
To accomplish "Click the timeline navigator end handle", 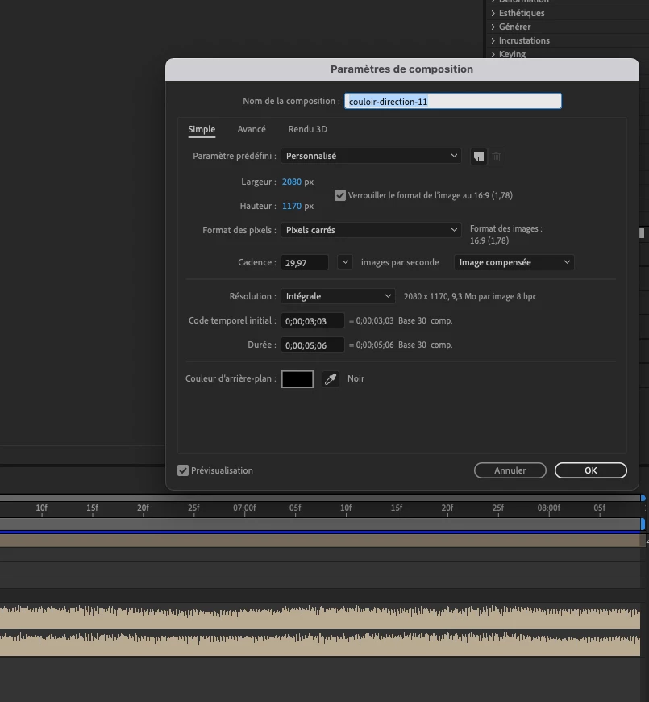I will point(643,498).
